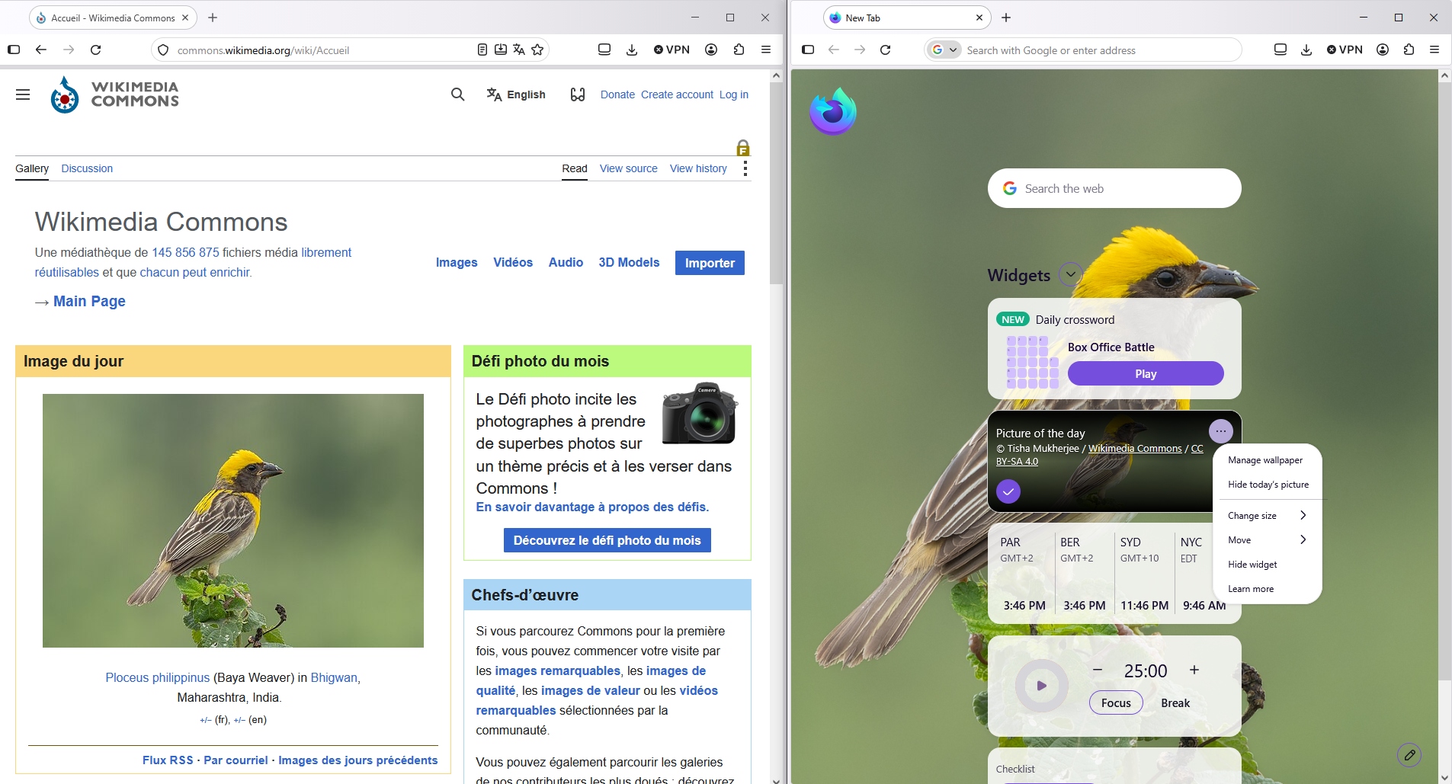Select Break mode on the timer

coord(1175,703)
